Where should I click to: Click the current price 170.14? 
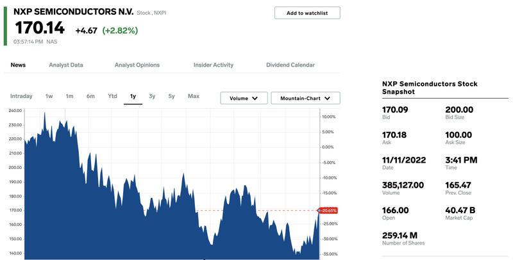tap(40, 28)
